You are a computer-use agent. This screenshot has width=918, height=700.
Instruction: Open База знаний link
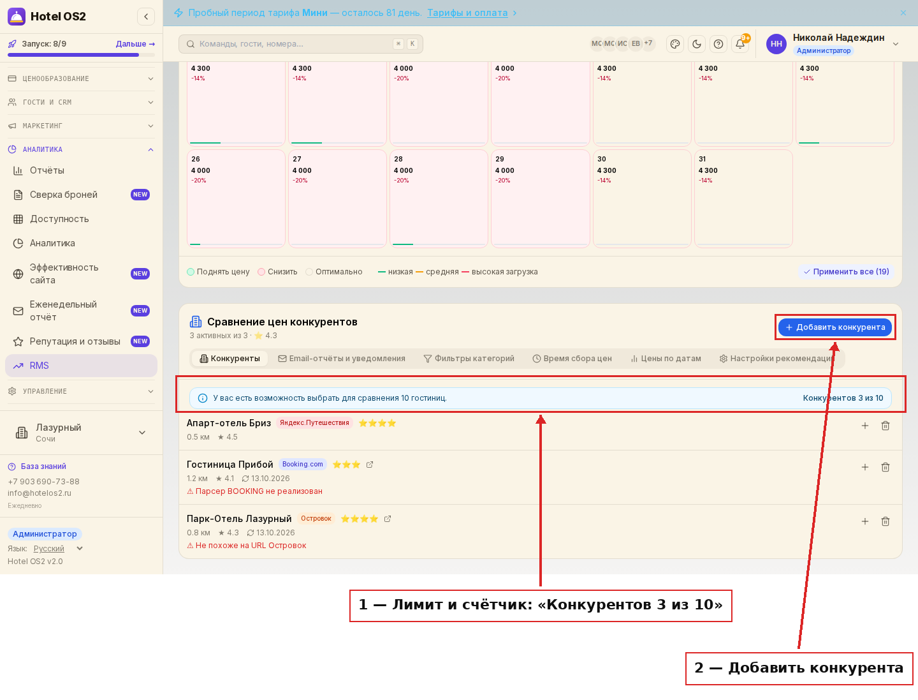(x=38, y=466)
